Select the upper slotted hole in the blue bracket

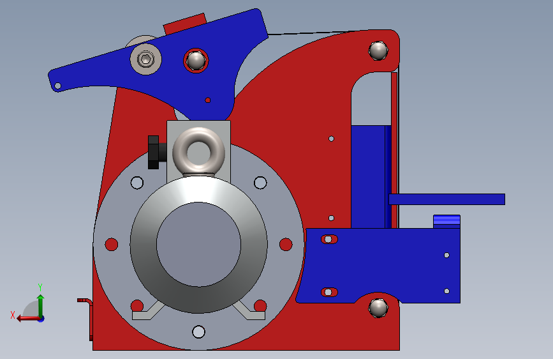click(x=329, y=239)
